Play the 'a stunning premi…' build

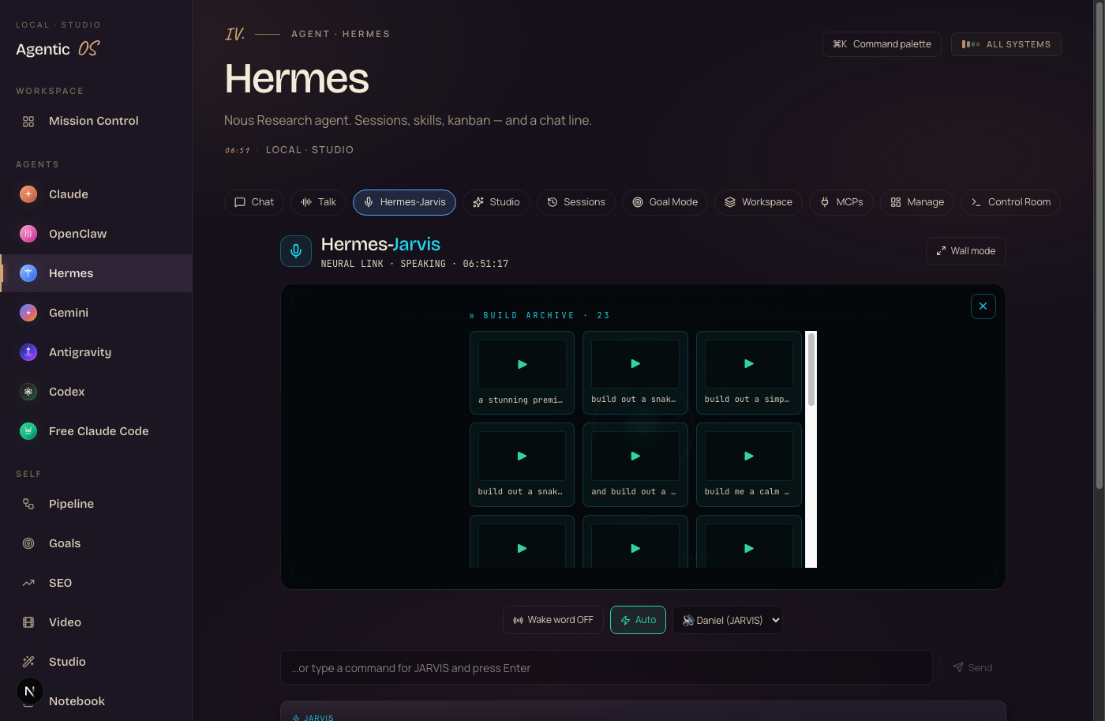[522, 373]
